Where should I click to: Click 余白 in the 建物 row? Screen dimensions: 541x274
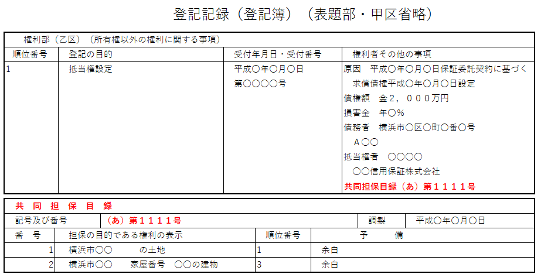(330, 265)
